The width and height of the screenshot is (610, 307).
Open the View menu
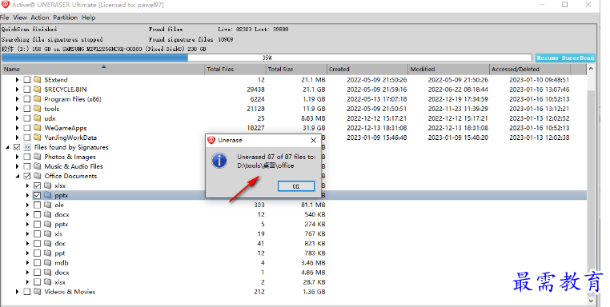[20, 18]
